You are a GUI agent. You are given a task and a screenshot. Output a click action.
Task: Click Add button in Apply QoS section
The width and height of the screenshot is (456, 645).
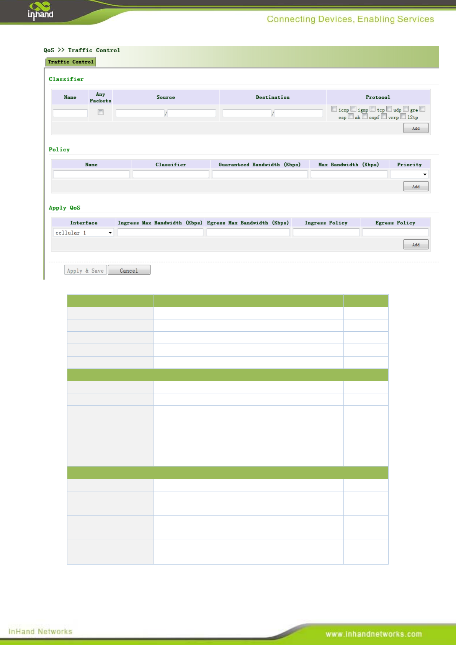click(x=416, y=245)
